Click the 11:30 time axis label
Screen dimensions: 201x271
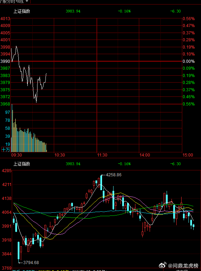(x=102, y=155)
